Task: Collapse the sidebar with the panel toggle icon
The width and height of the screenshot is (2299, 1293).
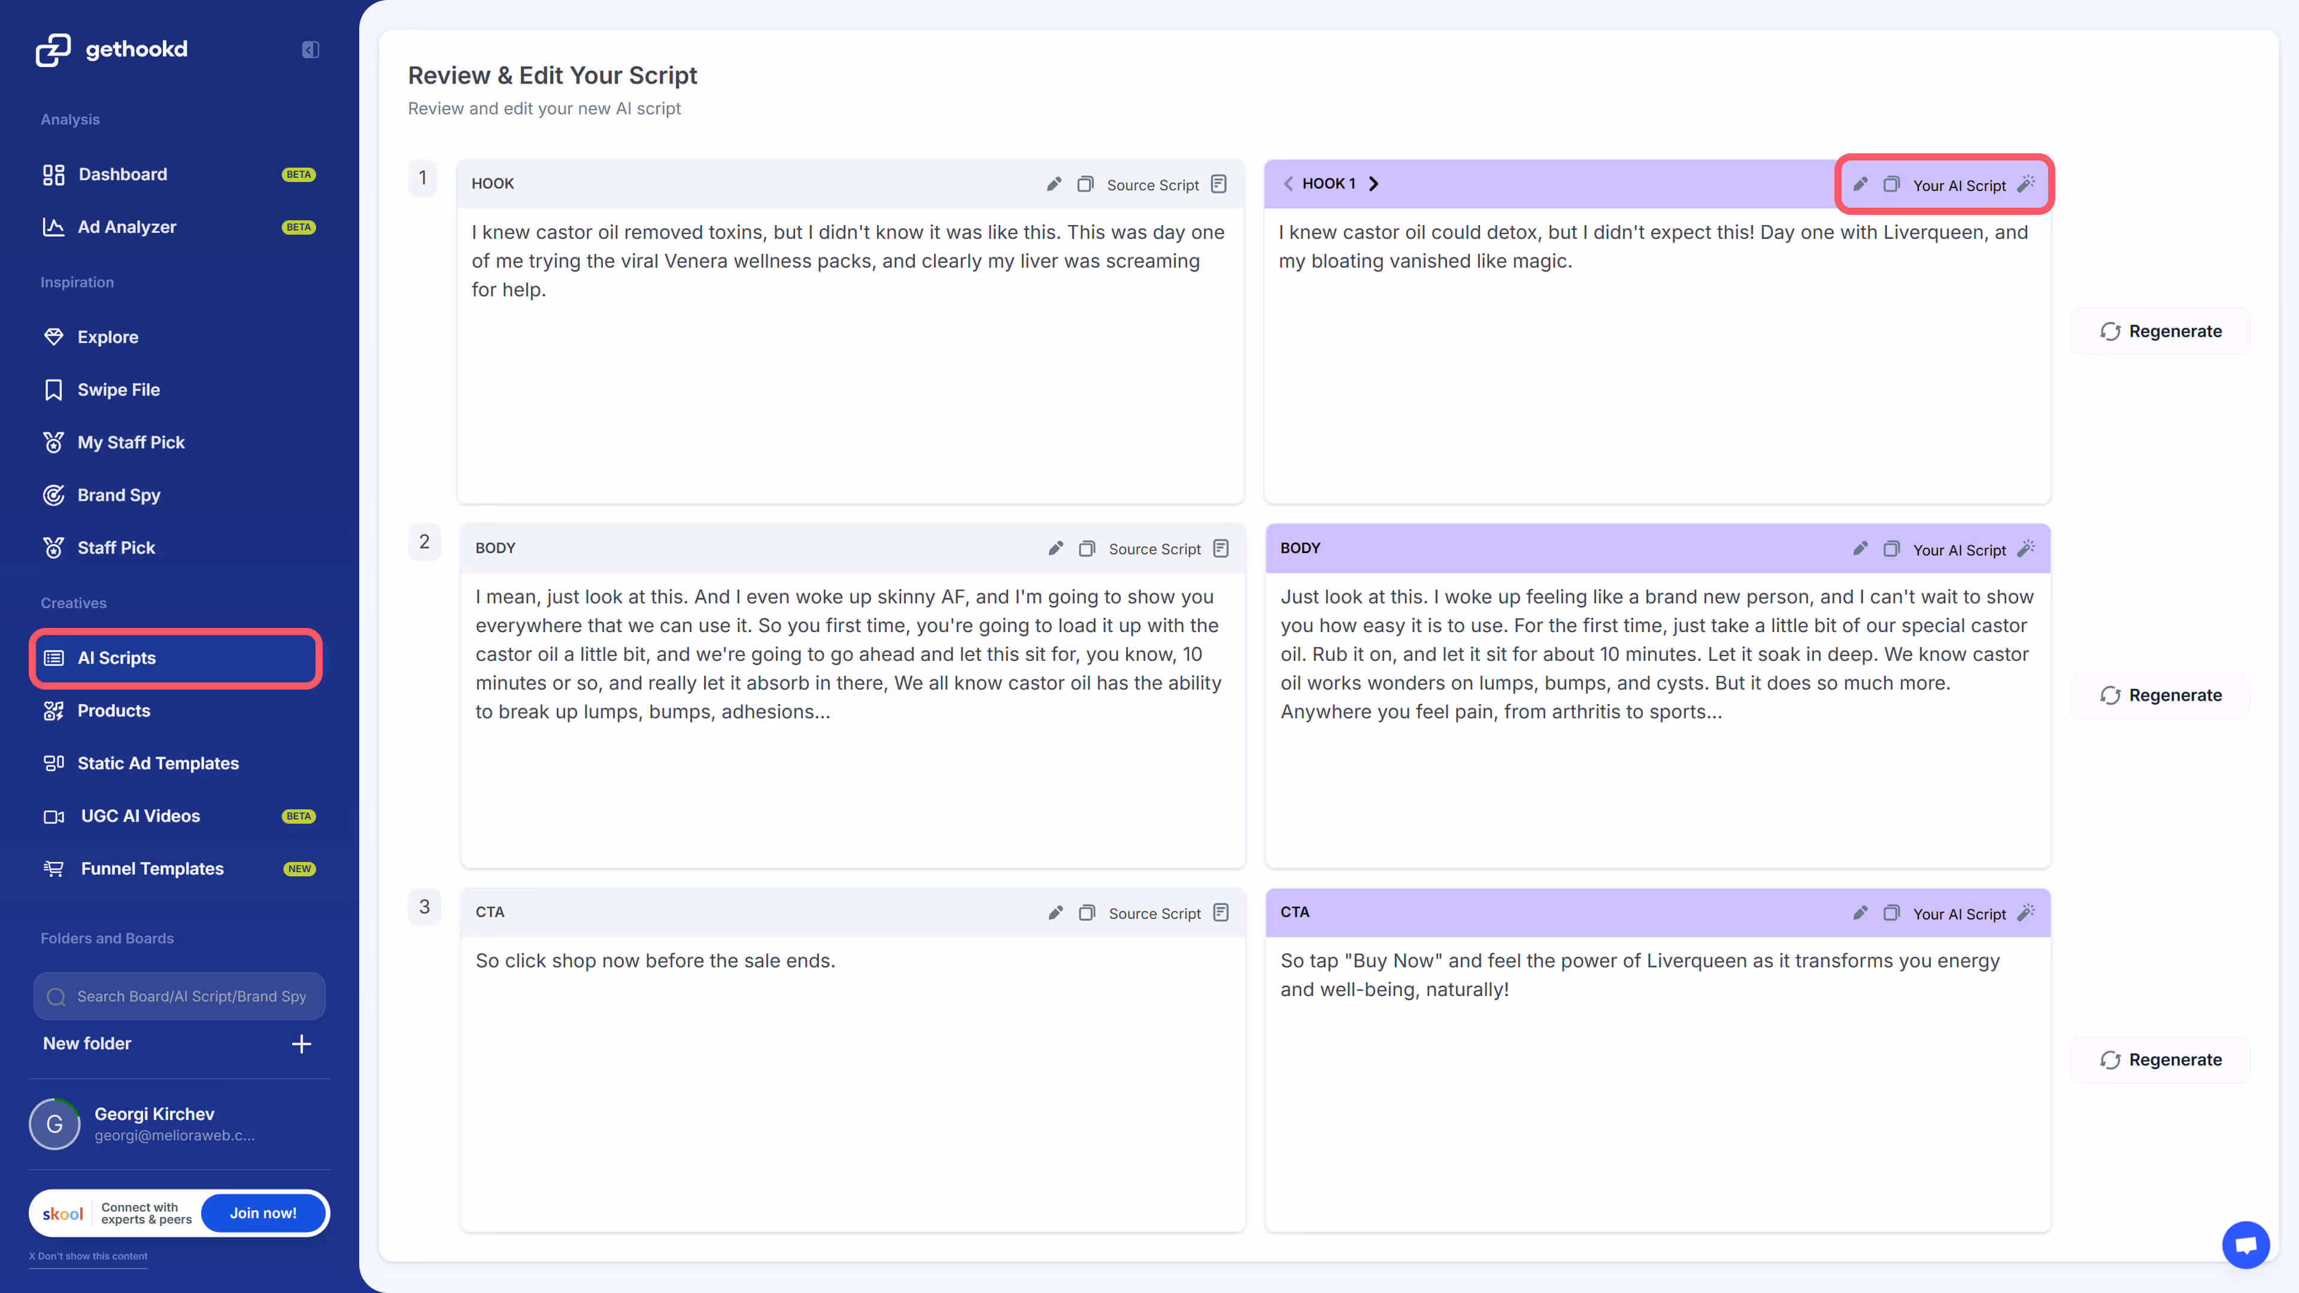Action: point(310,50)
